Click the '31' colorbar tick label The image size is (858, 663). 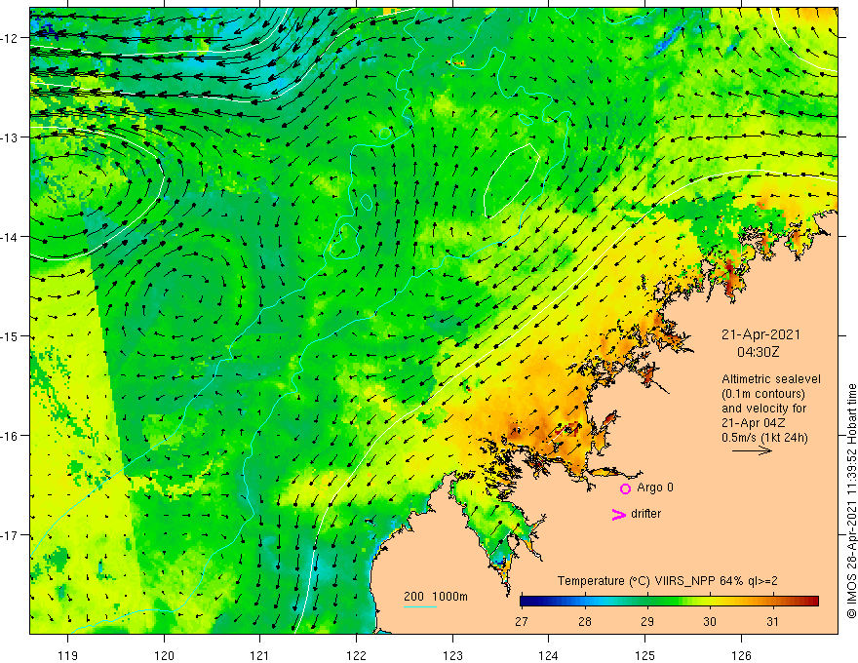click(x=772, y=621)
